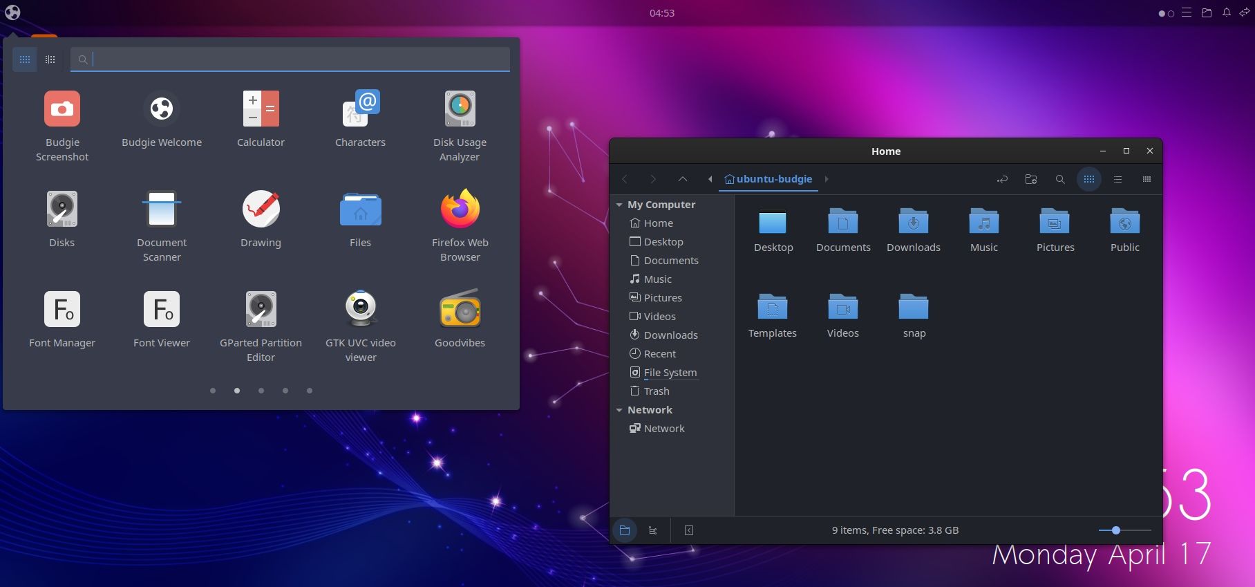The height and width of the screenshot is (587, 1255).
Task: Collapse Network section in sidebar
Action: coord(620,410)
